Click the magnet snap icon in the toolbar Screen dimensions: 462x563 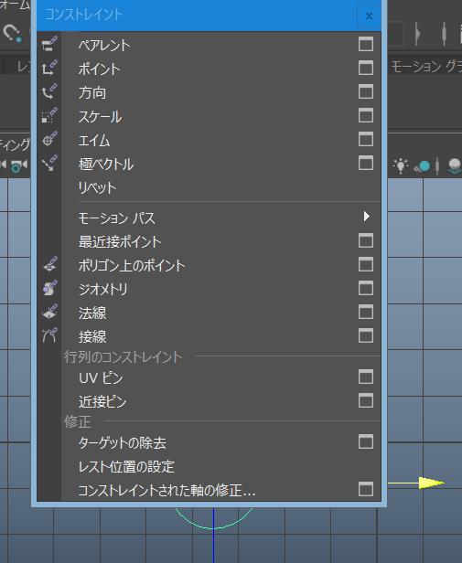(12, 33)
